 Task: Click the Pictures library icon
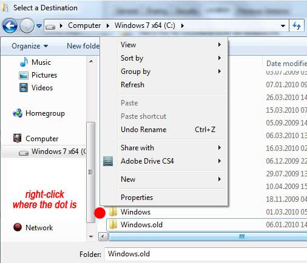pos(24,75)
